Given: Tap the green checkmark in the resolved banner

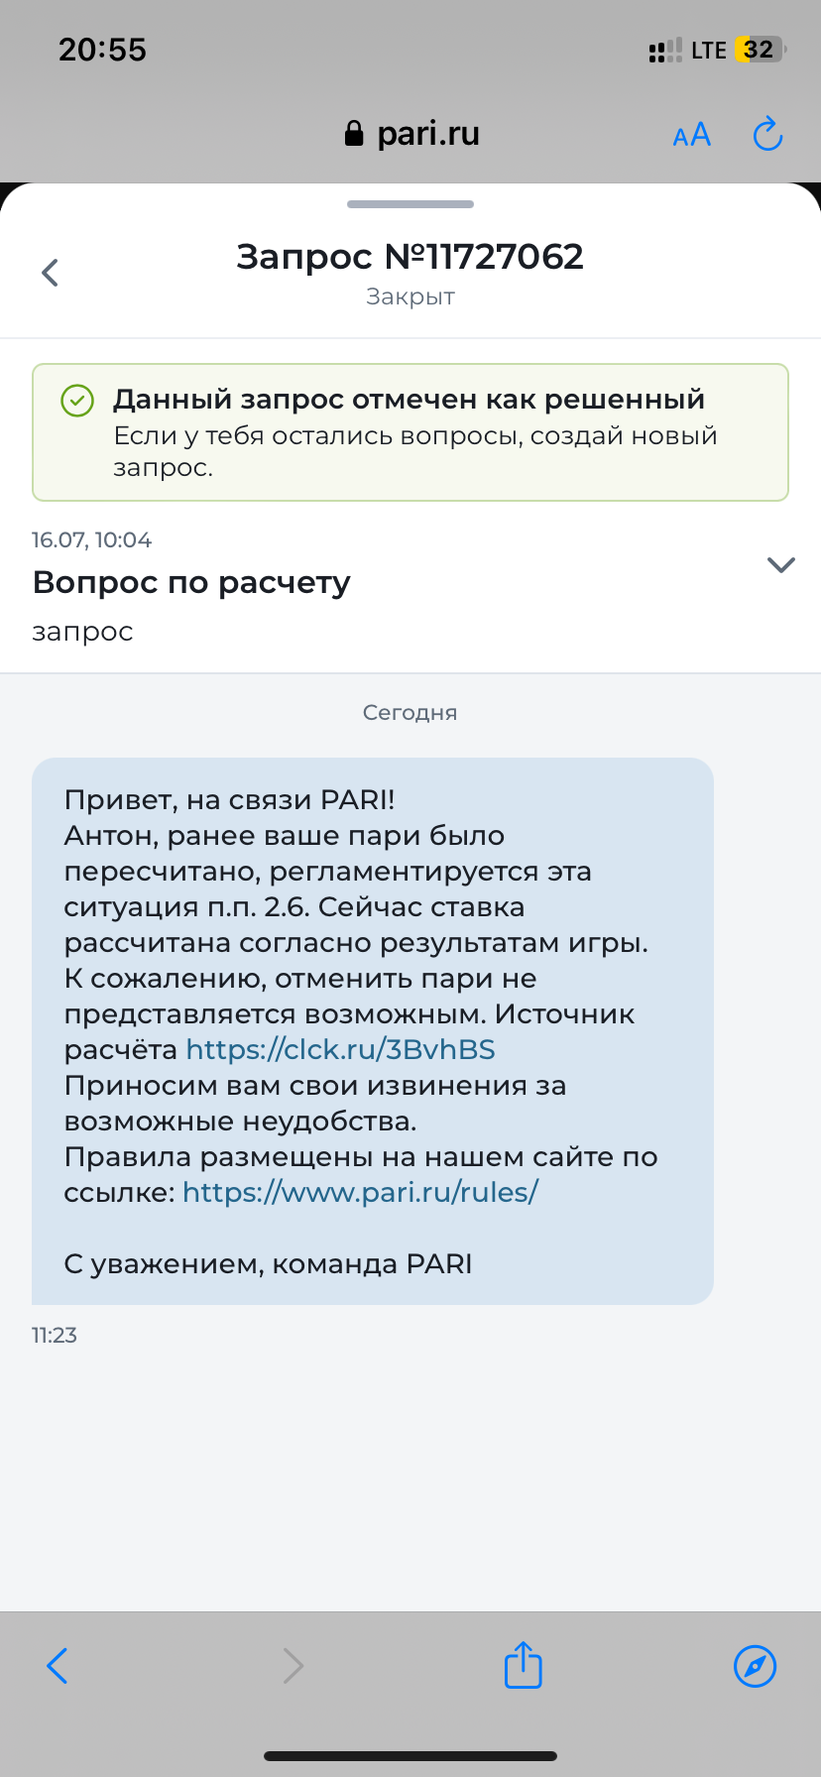Looking at the screenshot, I should [x=77, y=401].
